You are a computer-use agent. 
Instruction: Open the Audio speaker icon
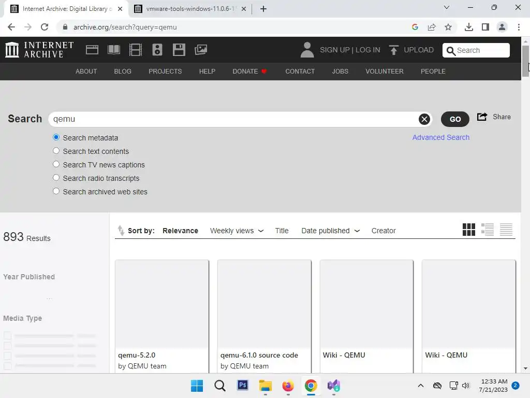click(x=157, y=50)
